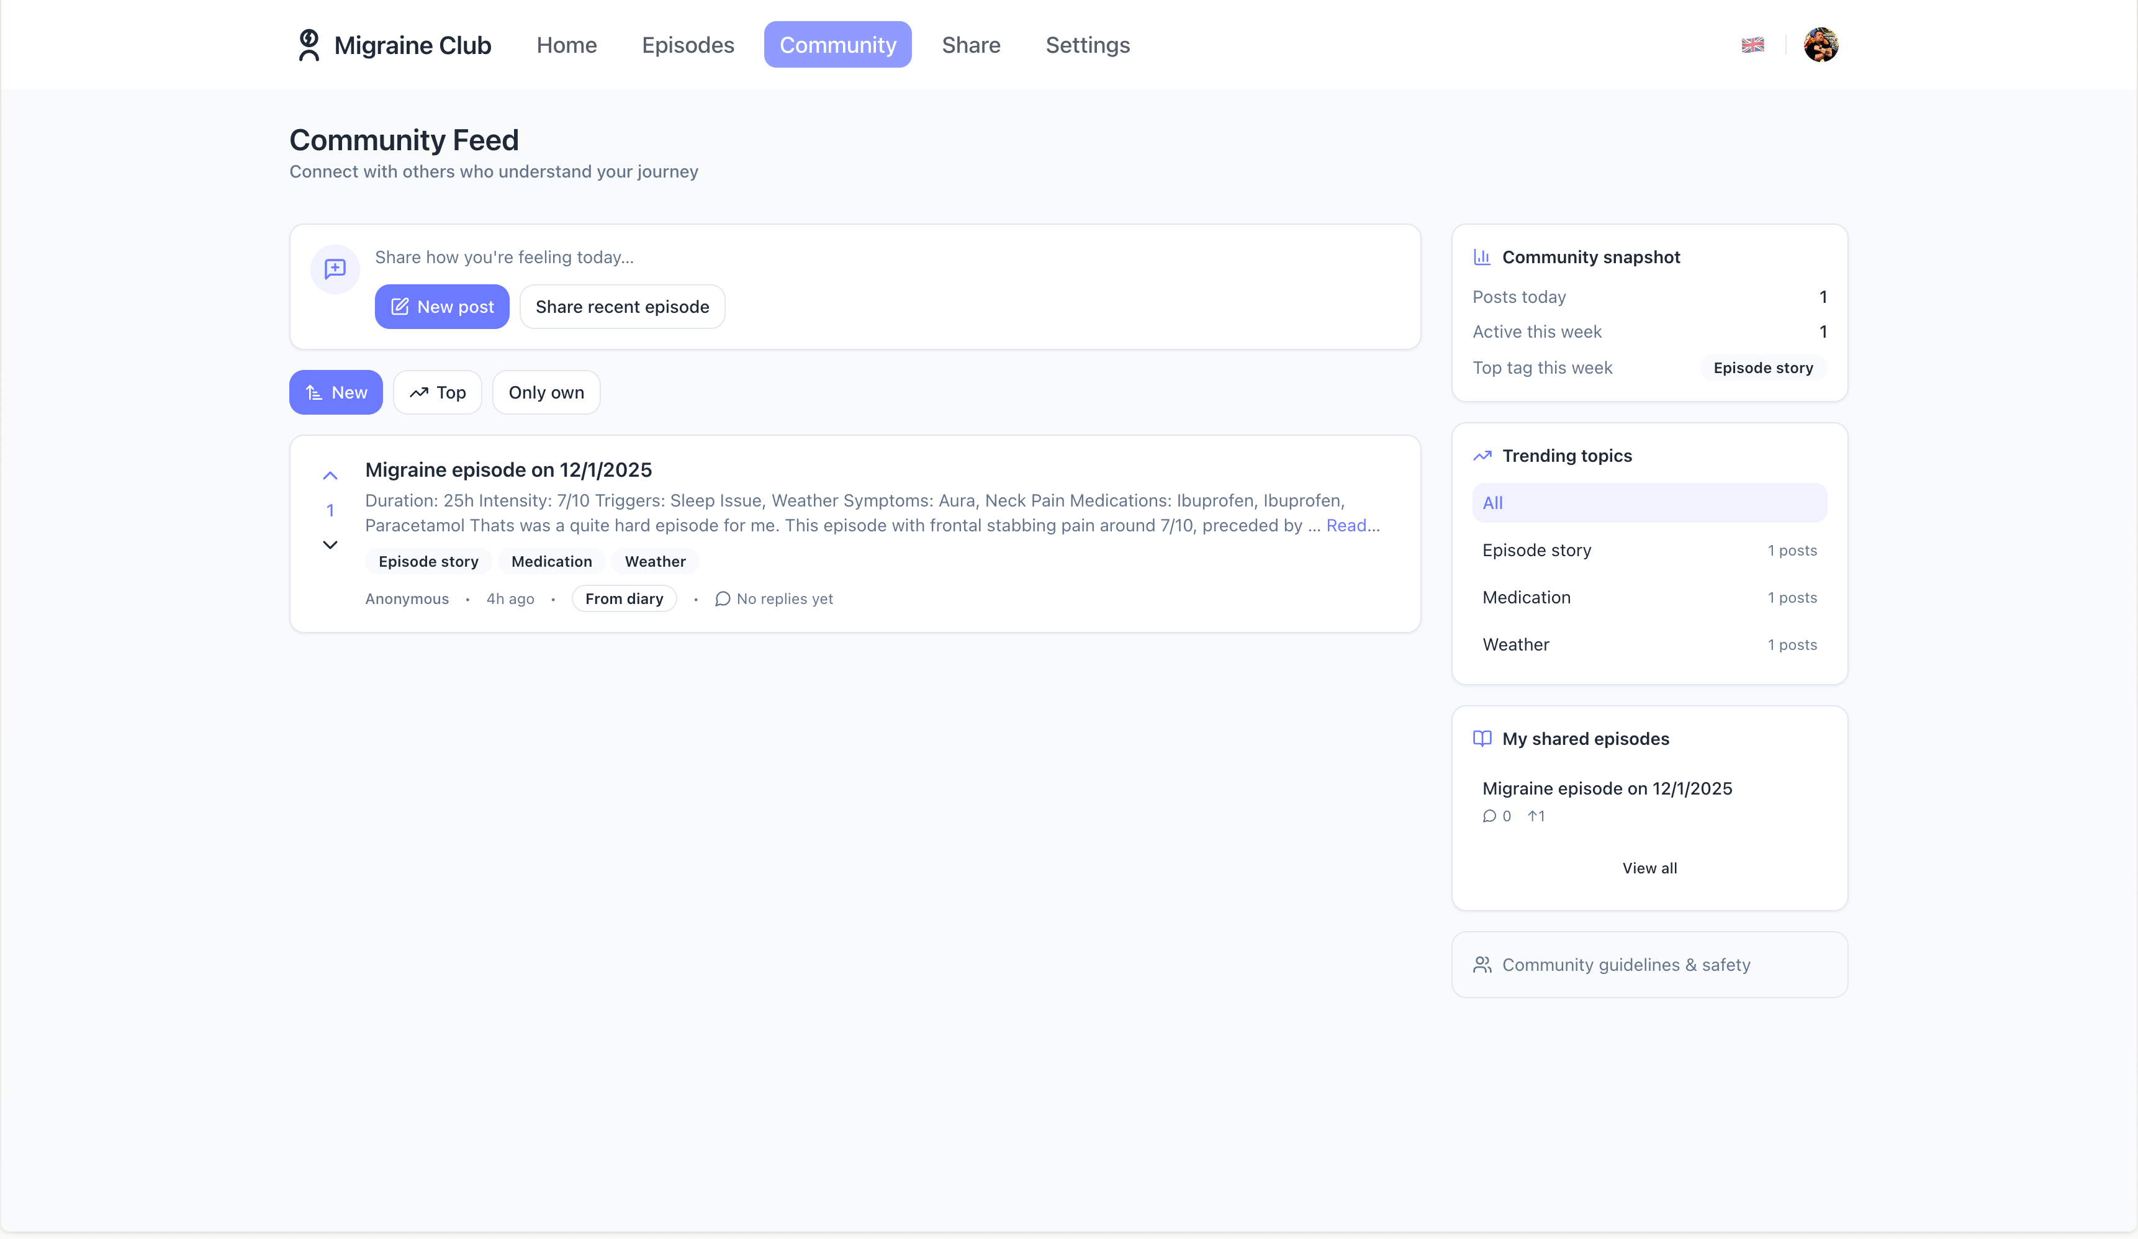Image resolution: width=2138 pixels, height=1239 pixels.
Task: Click the Community guidelines people icon
Action: 1482,965
